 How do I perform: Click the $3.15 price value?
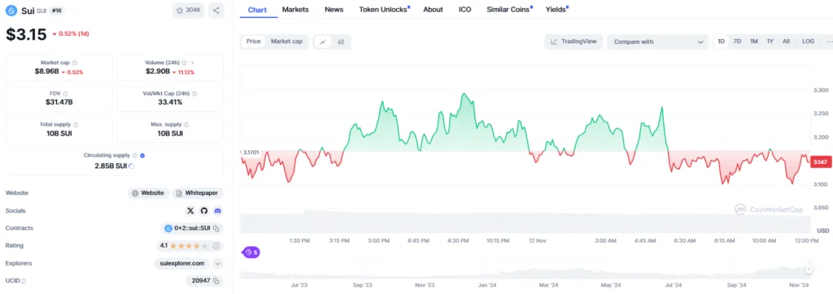click(x=27, y=34)
